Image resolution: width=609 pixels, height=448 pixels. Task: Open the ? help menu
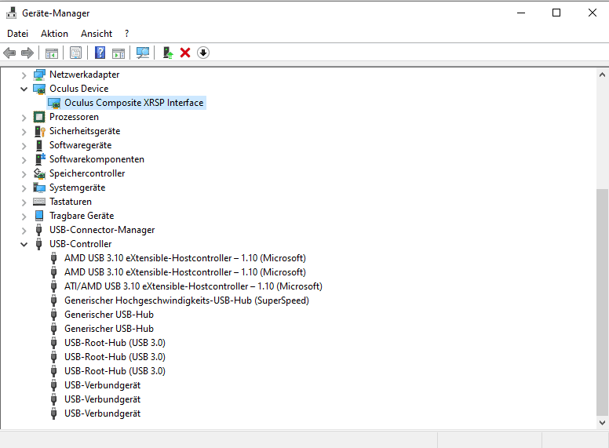[x=126, y=34]
